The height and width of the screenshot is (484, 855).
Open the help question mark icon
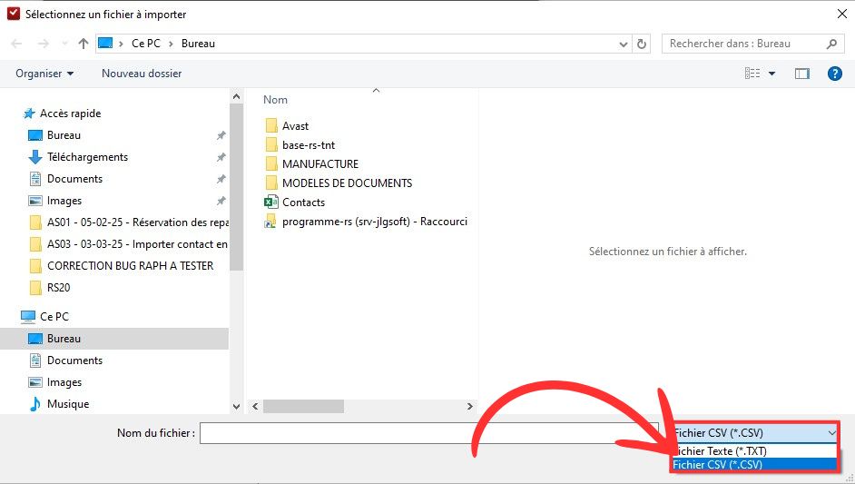834,74
